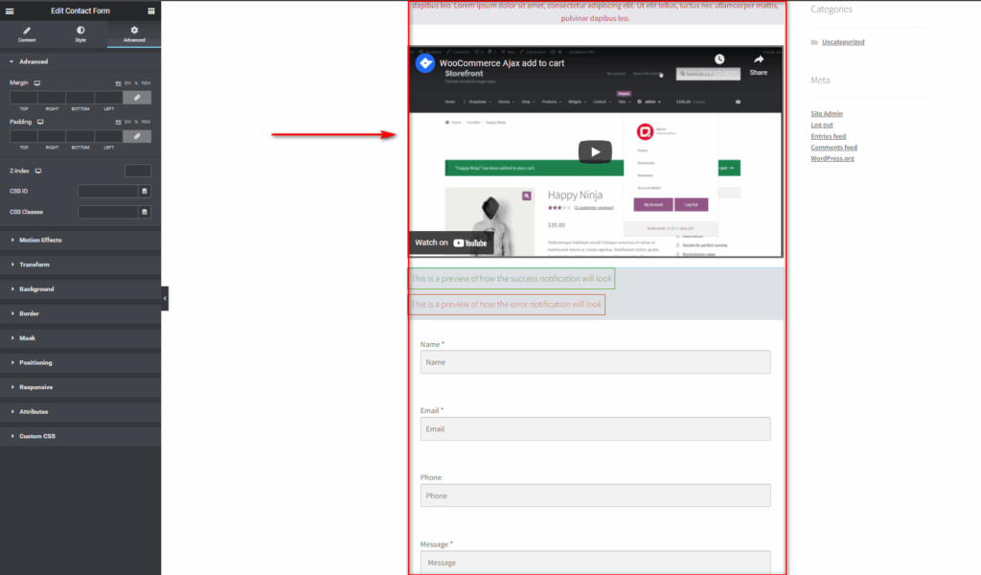Toggle the Margin link values button
Image resolution: width=981 pixels, height=575 pixels.
coord(137,98)
